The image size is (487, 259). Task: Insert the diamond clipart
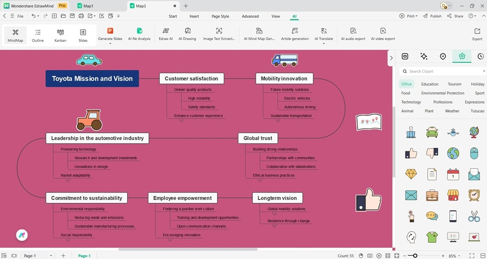coord(410,174)
